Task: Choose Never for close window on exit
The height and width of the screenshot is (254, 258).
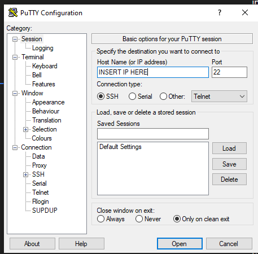Action: [x=139, y=219]
